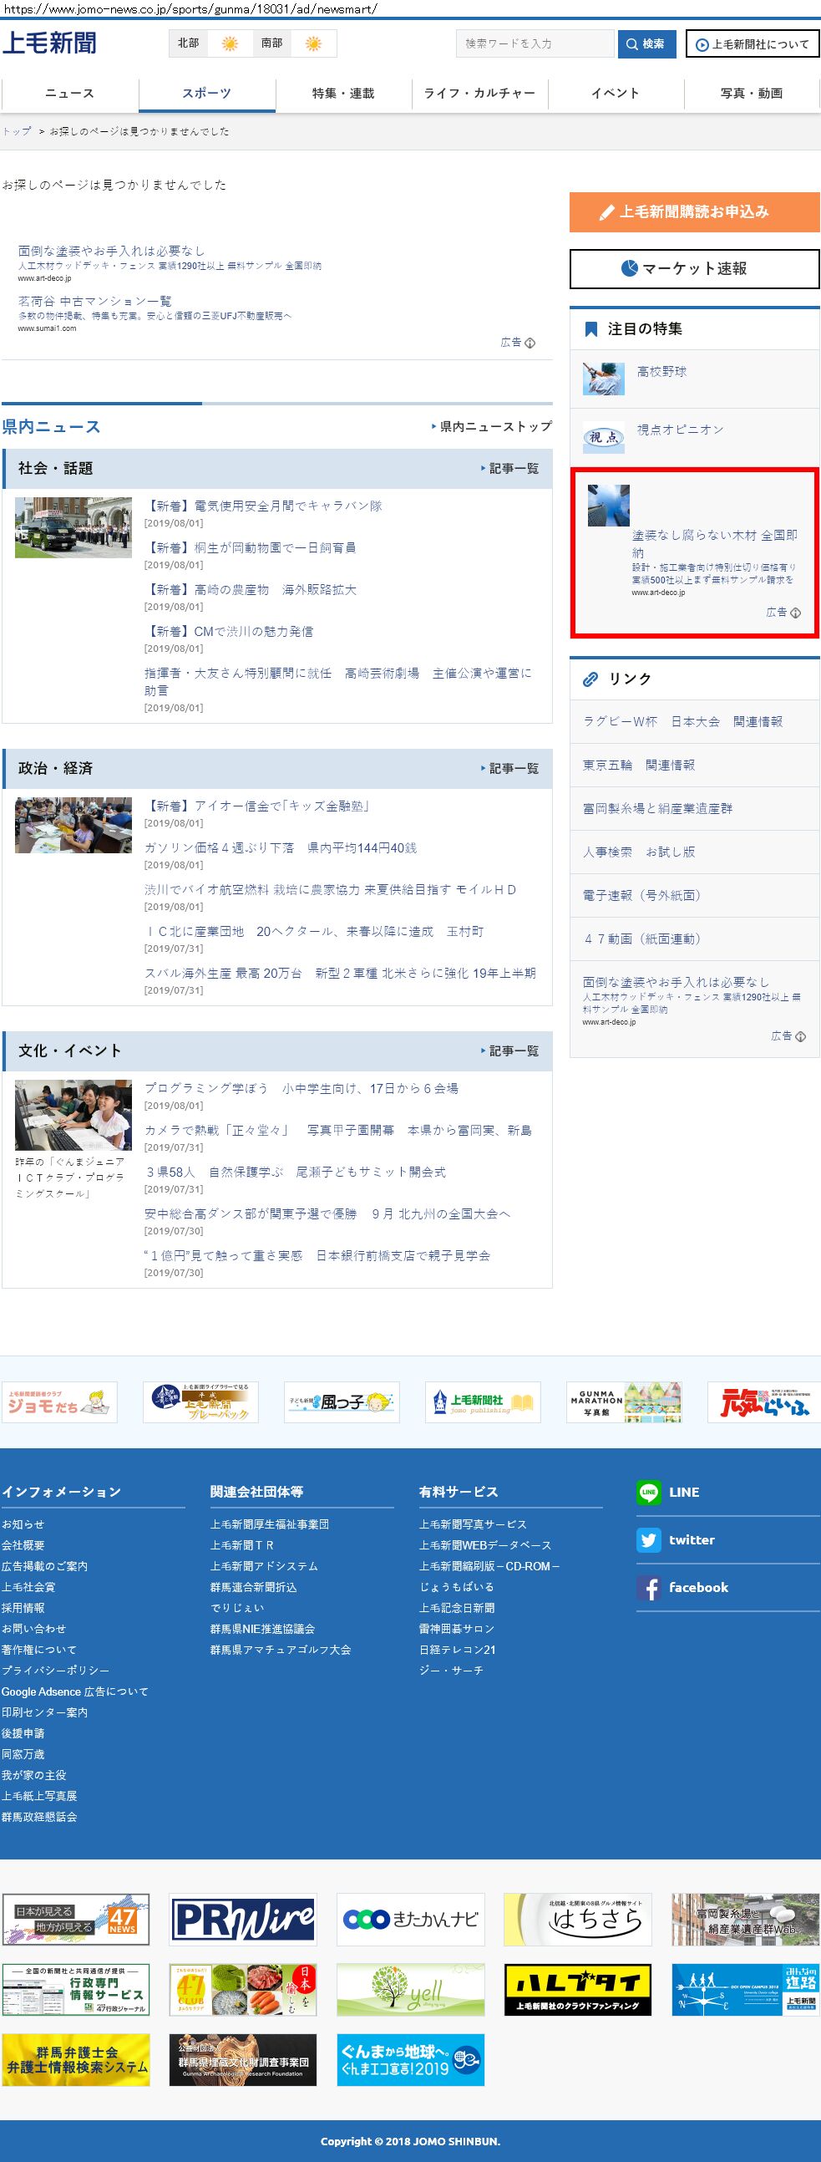This screenshot has width=821, height=2162.
Task: Go to 県内ニューストップ link
Action: pyautogui.click(x=492, y=426)
